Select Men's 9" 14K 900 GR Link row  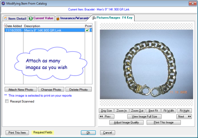(48, 30)
